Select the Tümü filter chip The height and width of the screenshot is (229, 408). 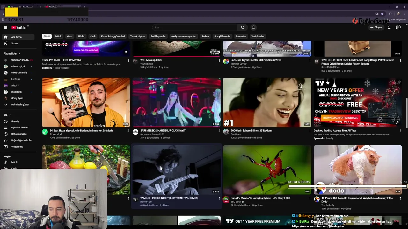(x=47, y=36)
